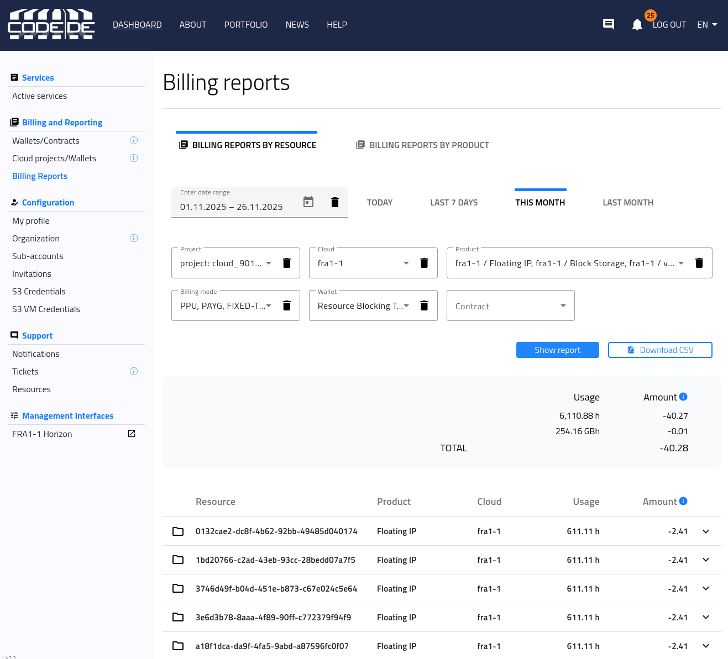728x659 pixels.
Task: Click info icon beside summary Amount
Action: (683, 397)
